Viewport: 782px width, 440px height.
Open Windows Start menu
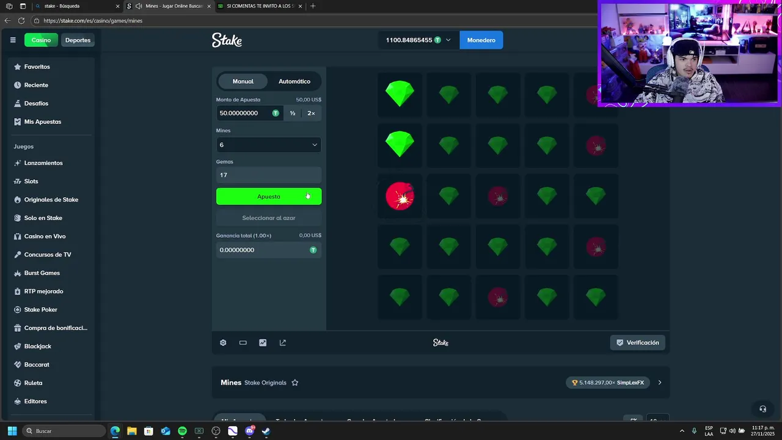tap(12, 431)
